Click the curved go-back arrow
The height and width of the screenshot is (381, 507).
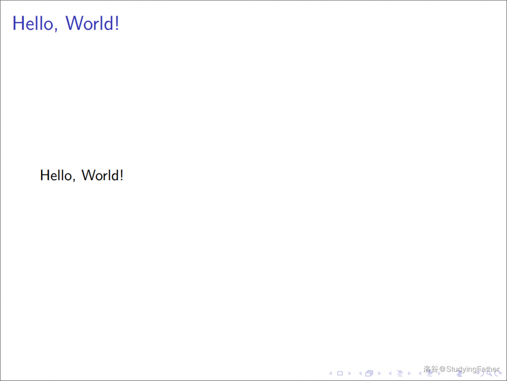pos(481,373)
